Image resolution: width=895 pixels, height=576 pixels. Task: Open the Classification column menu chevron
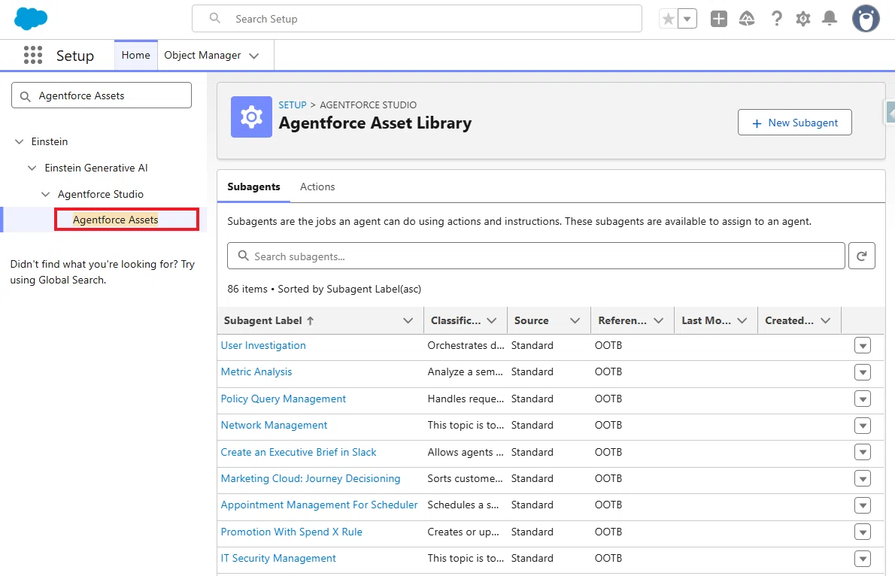tap(491, 321)
